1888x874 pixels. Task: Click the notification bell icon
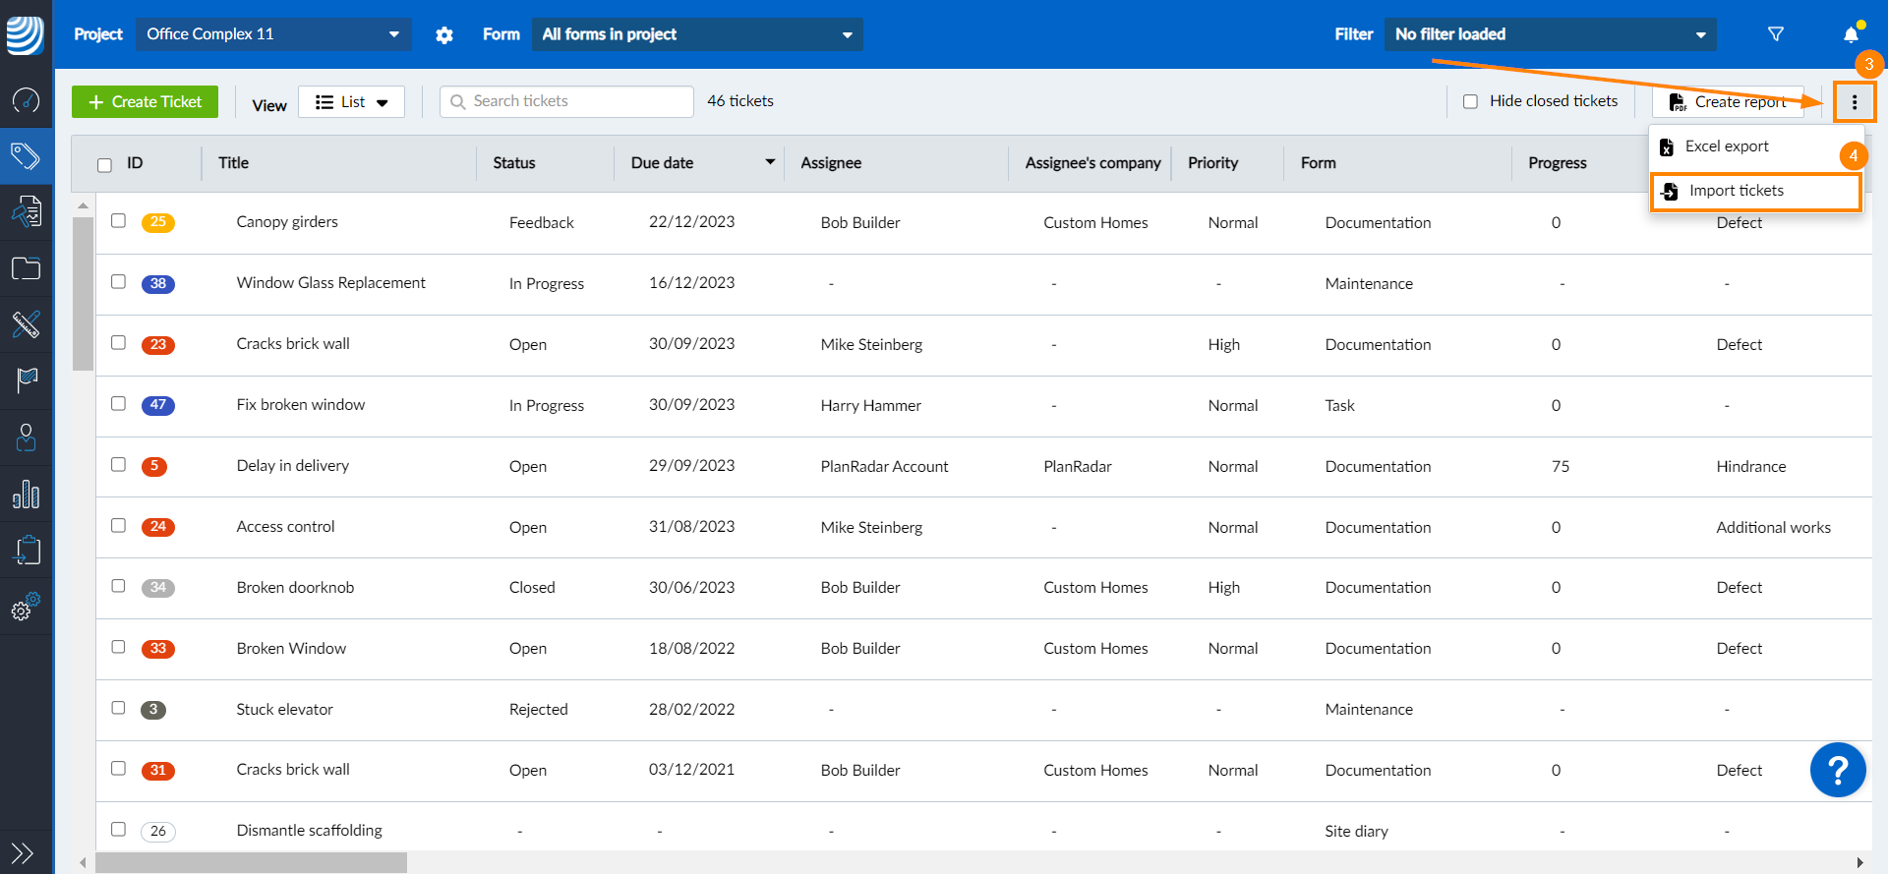click(1852, 33)
